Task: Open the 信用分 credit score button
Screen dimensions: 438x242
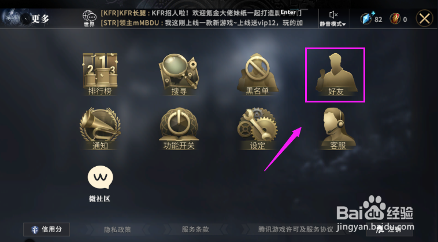Action: coord(47,229)
